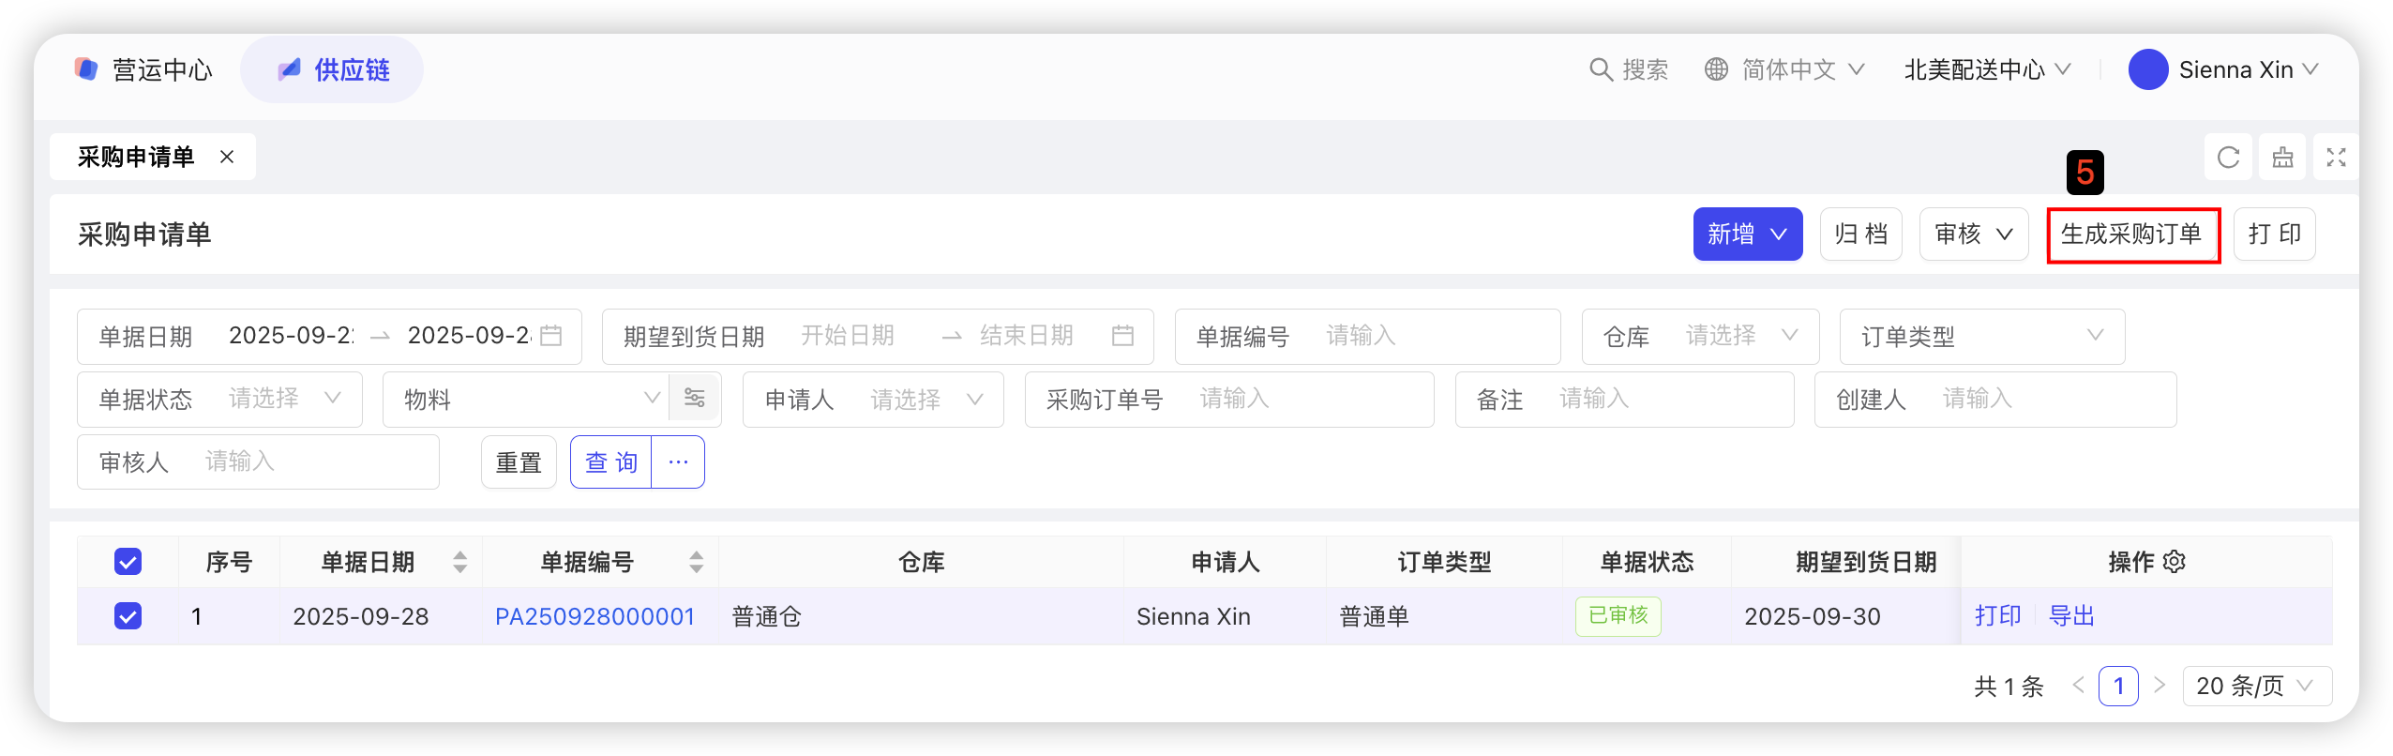Viewport: 2393px width, 756px height.
Task: Switch to the 供应链 module tab
Action: pyautogui.click(x=333, y=69)
